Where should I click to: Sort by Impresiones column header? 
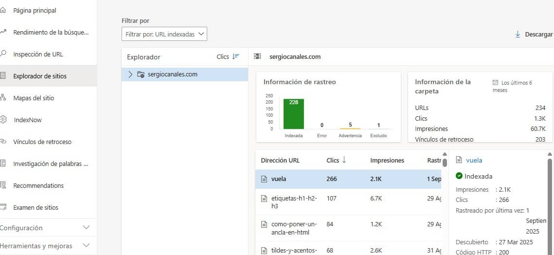click(387, 160)
